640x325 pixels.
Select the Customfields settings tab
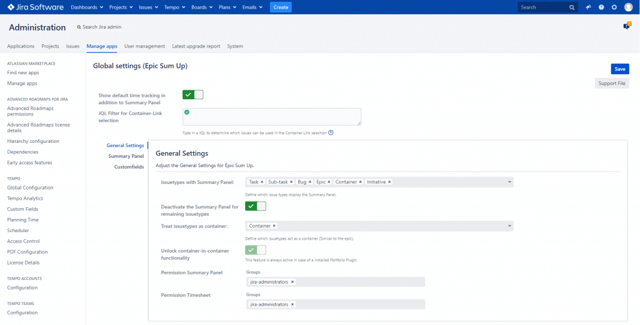[x=129, y=167]
